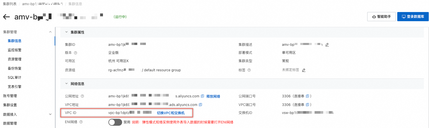Click the amv-bp1 cluster breadcrumb link
The width and height of the screenshot is (429, 128).
click(43, 4)
